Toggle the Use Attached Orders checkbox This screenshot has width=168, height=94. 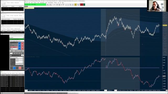[11, 56]
